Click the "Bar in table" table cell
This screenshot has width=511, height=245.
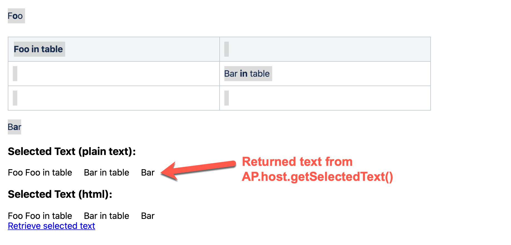click(247, 74)
